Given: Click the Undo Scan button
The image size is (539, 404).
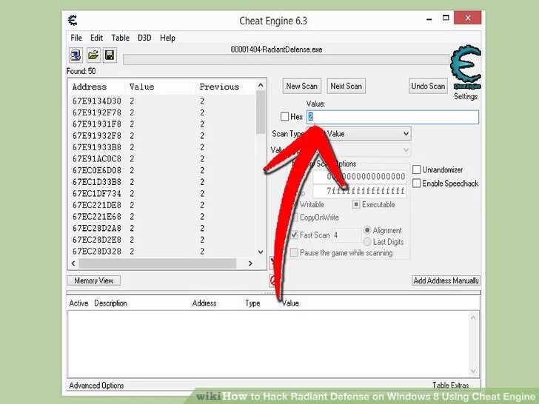Looking at the screenshot, I should pyautogui.click(x=428, y=87).
